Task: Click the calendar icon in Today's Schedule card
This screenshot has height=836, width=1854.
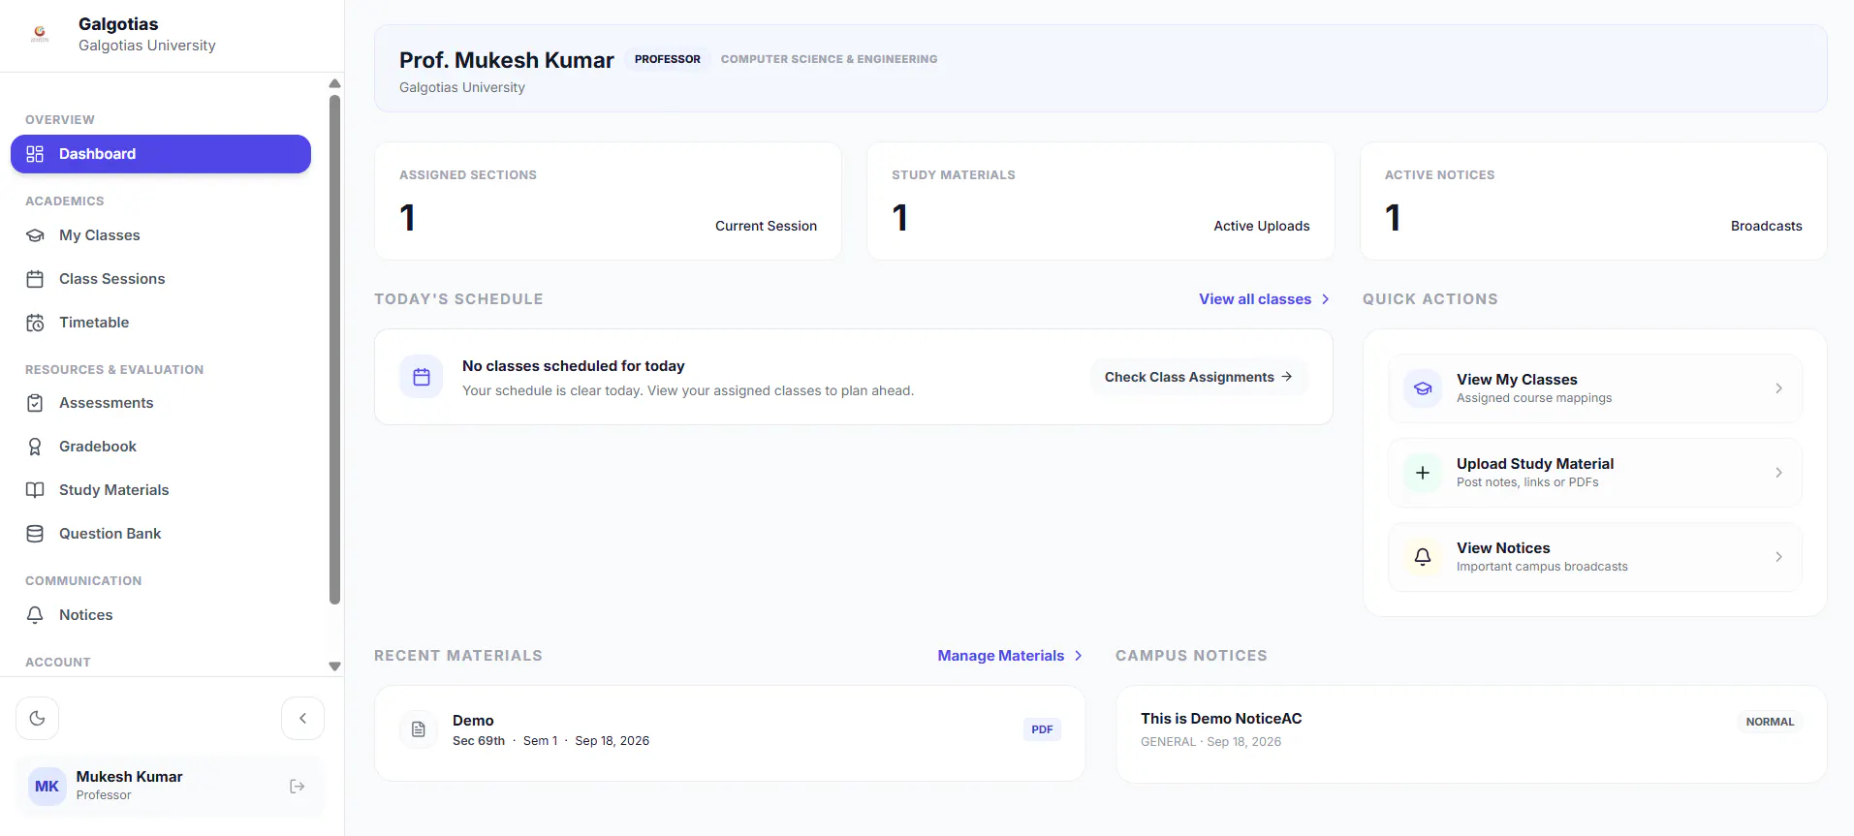Action: tap(422, 377)
